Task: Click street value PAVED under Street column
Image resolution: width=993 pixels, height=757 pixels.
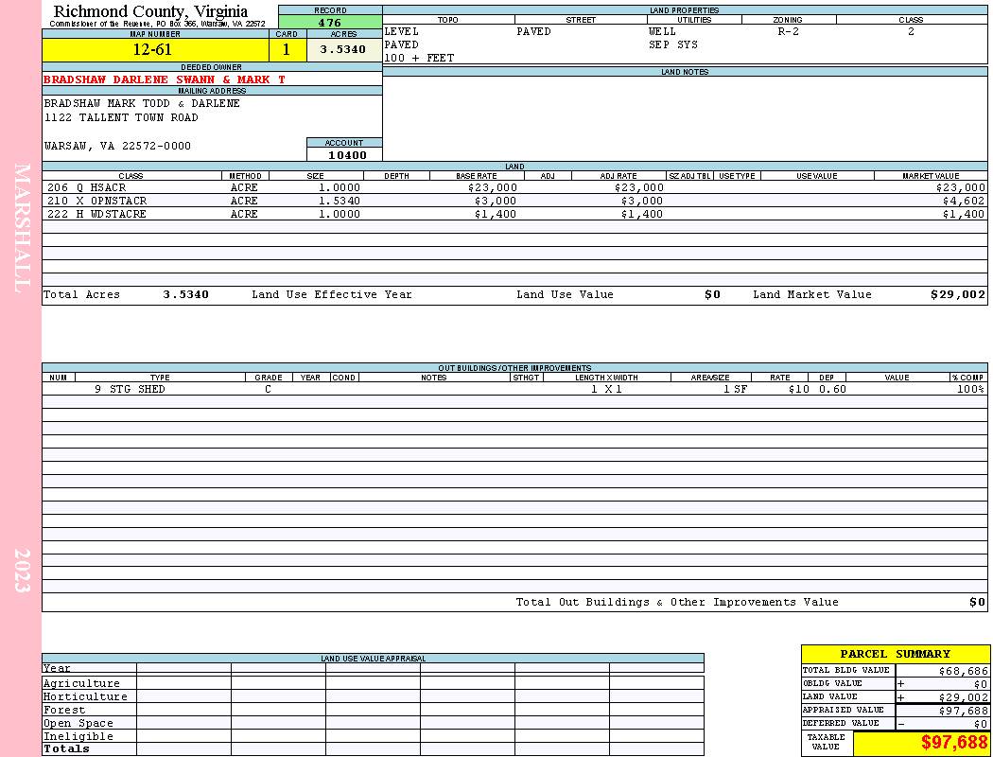Action: coord(533,31)
